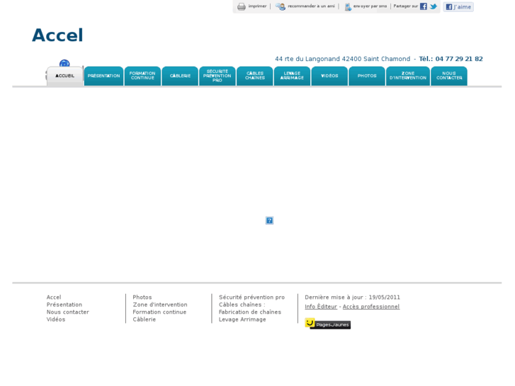Click footer link Accel
The height and width of the screenshot is (386, 515).
coord(54,297)
